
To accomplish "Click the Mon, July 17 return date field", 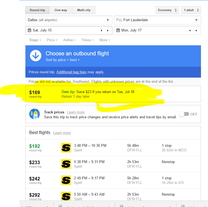I will tap(157, 30).
